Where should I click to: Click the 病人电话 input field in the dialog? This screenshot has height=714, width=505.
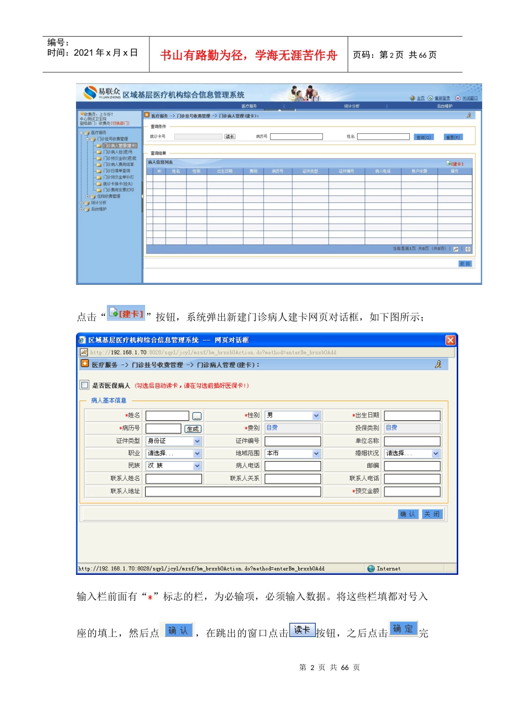(293, 466)
